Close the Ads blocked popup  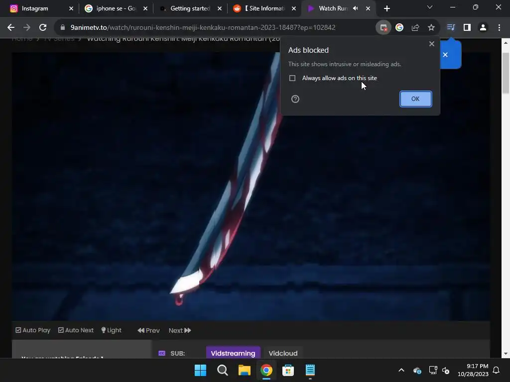432,44
